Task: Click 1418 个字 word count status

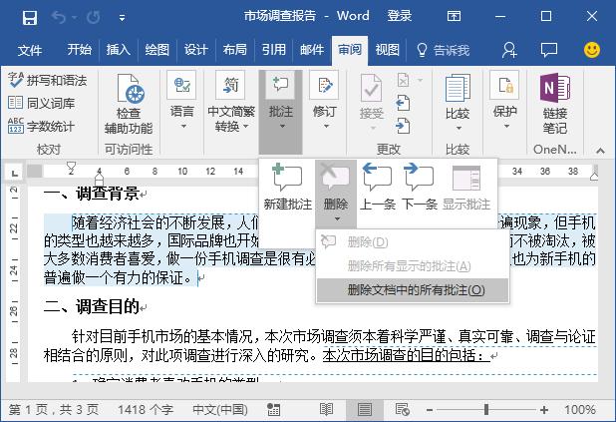Action: (x=146, y=410)
